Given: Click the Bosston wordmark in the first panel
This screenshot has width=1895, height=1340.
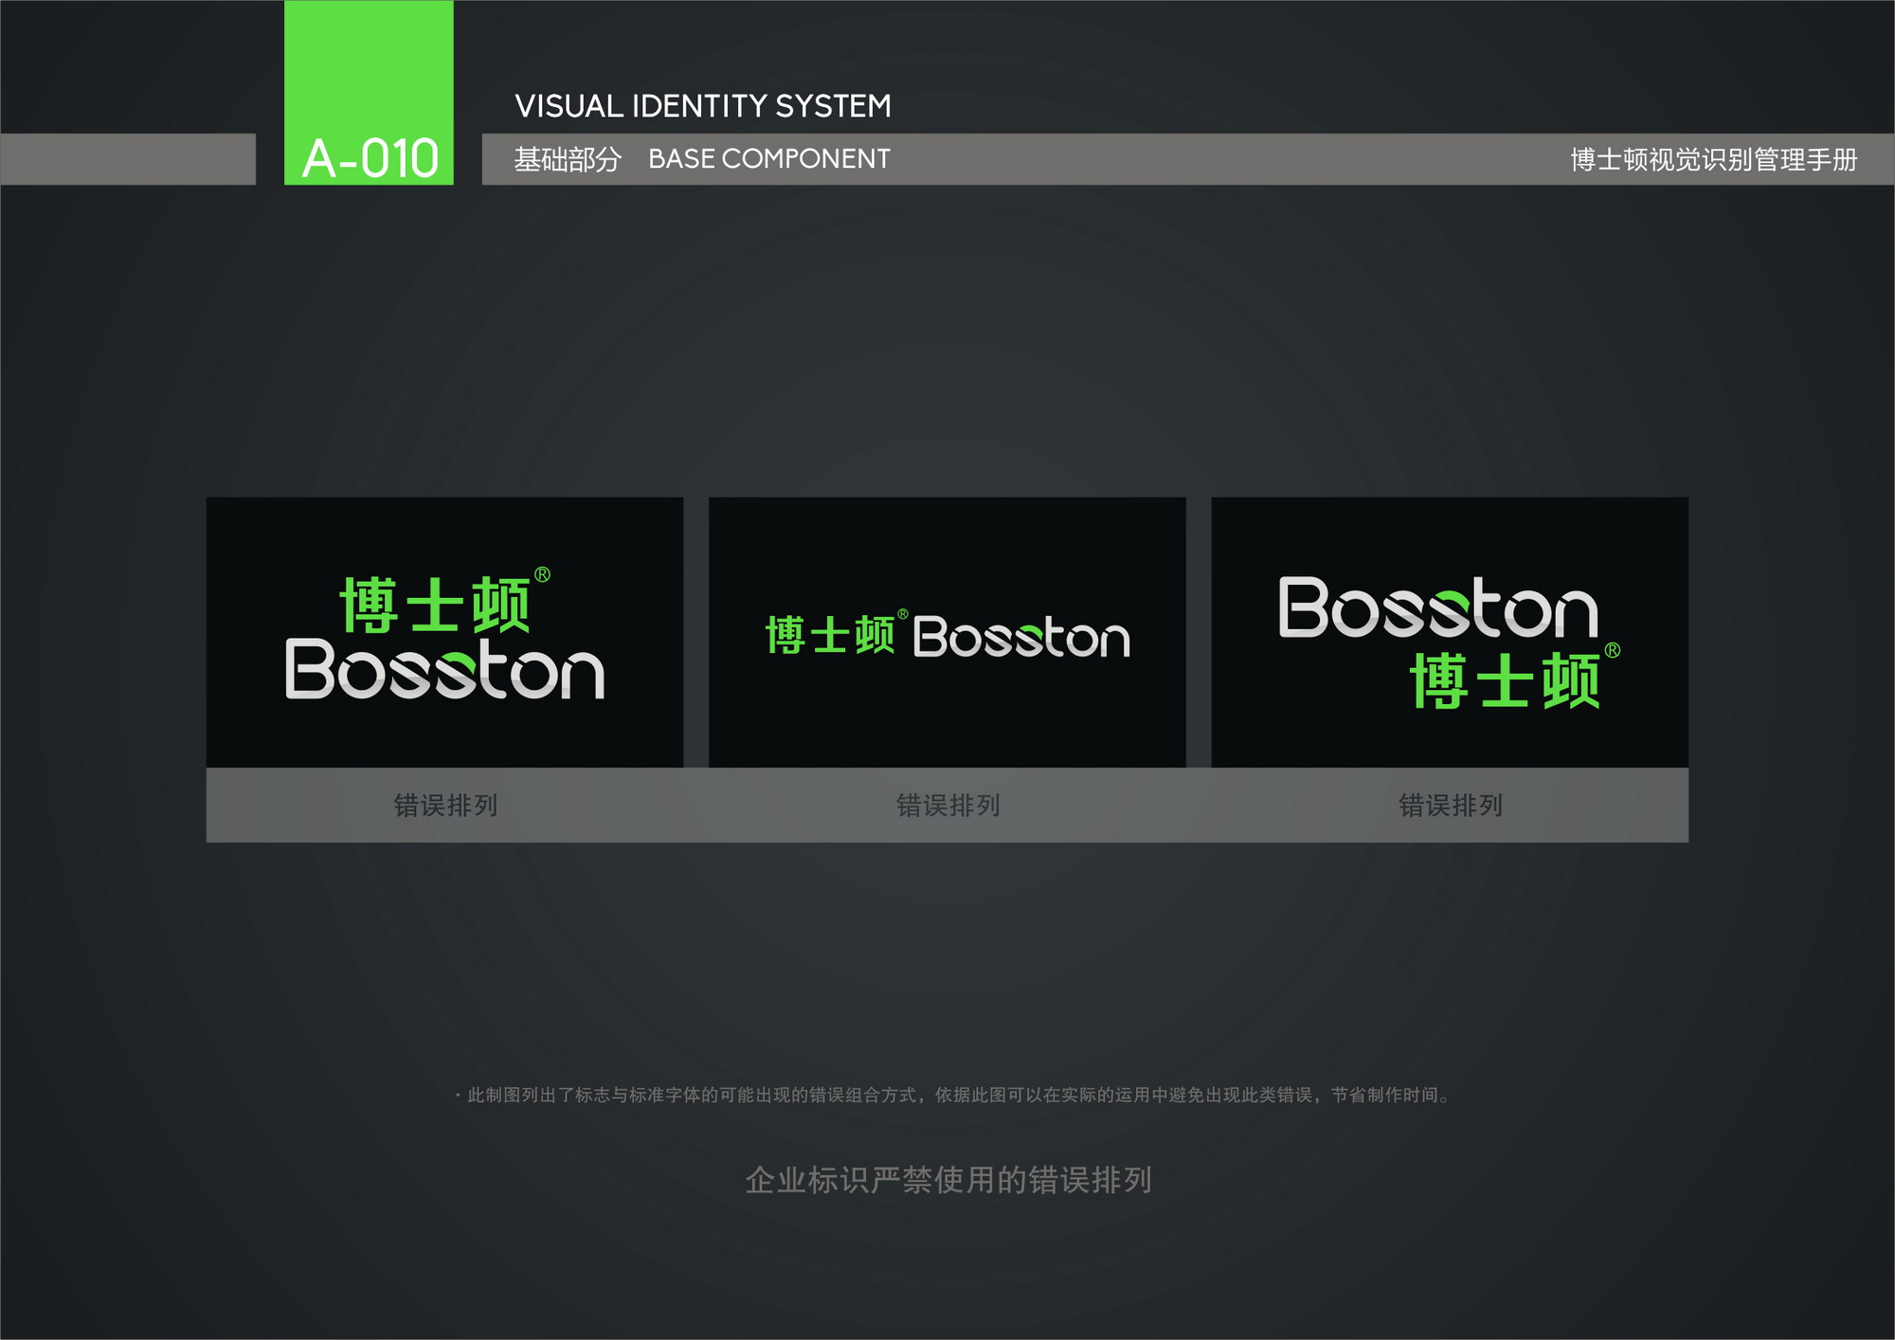Looking at the screenshot, I should [x=444, y=669].
